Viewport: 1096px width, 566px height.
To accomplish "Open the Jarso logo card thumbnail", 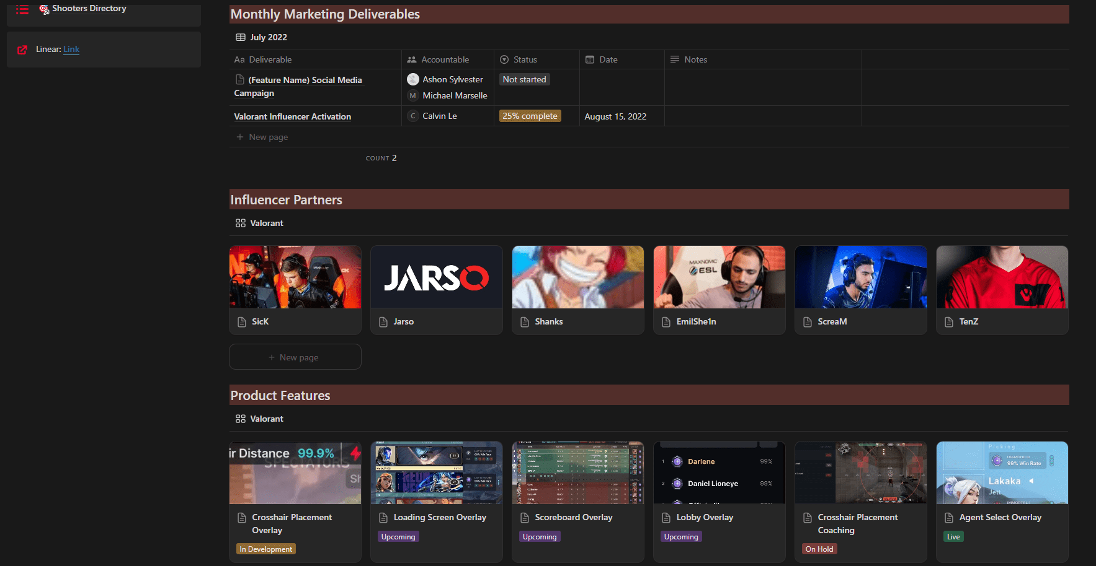I will (437, 277).
